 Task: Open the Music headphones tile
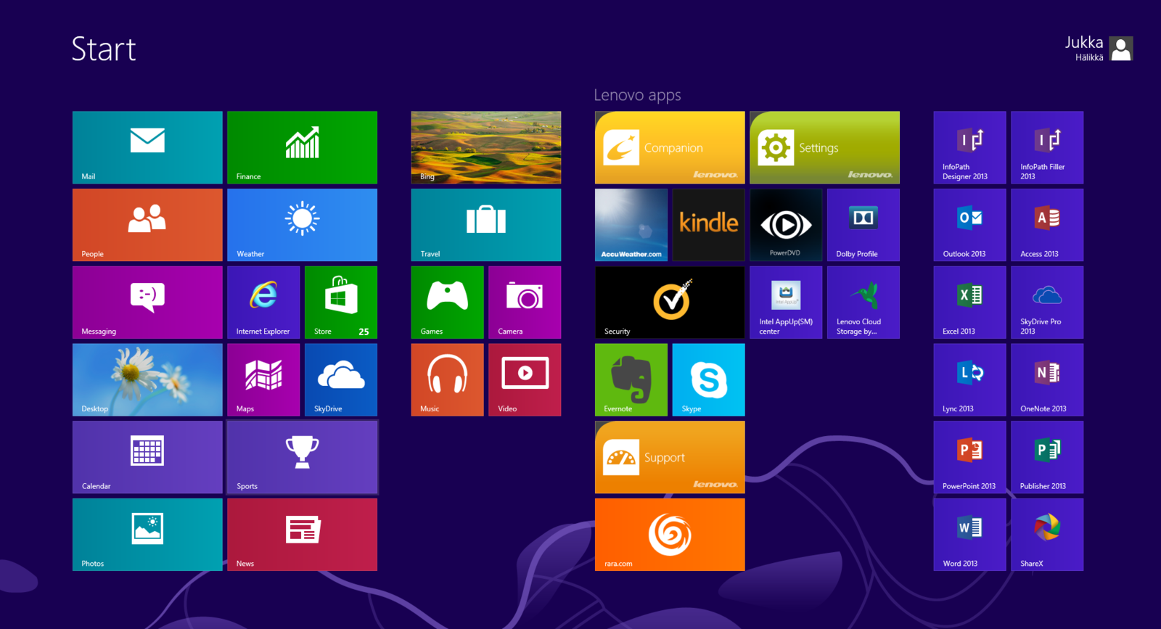[448, 380]
